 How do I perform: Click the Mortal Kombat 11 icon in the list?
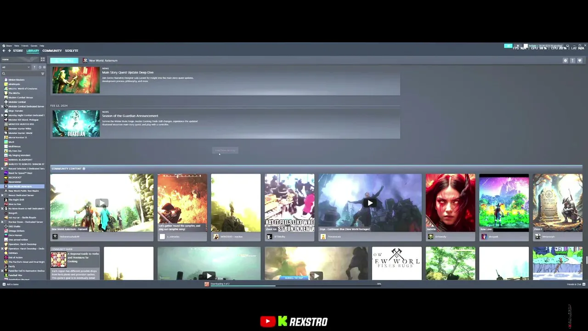tap(6, 137)
